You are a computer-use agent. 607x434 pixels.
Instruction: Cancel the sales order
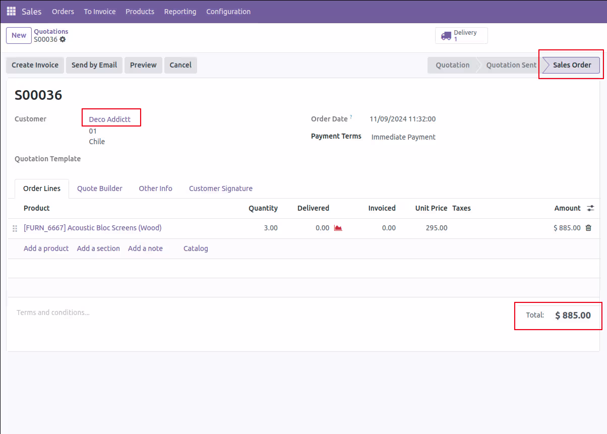point(180,65)
